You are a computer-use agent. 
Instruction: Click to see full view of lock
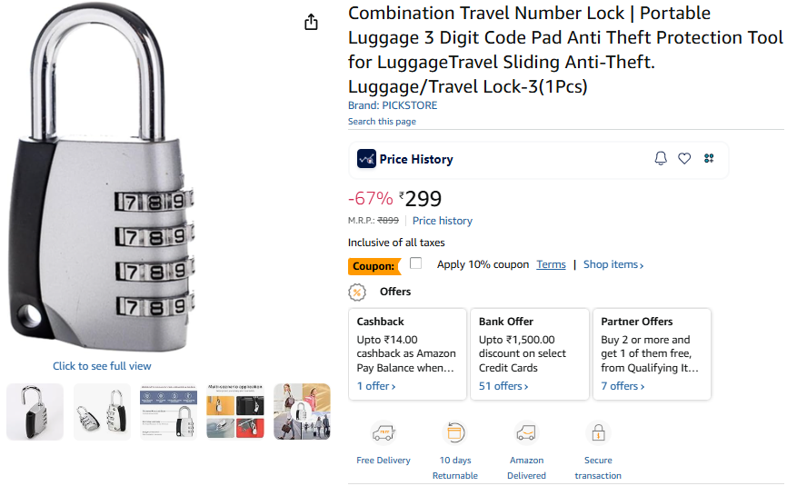click(x=102, y=366)
